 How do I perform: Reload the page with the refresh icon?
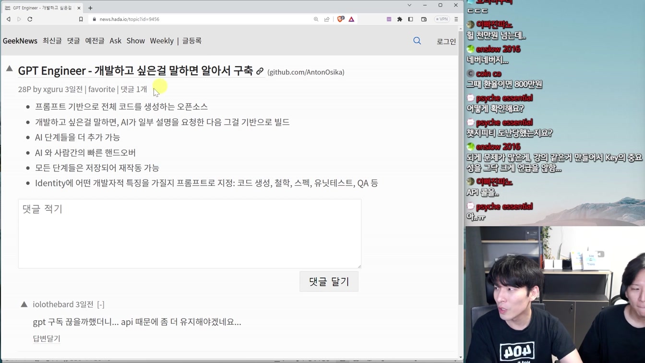coord(30,19)
